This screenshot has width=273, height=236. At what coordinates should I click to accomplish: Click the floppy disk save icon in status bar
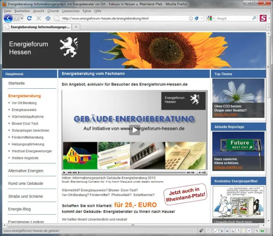pos(227,231)
